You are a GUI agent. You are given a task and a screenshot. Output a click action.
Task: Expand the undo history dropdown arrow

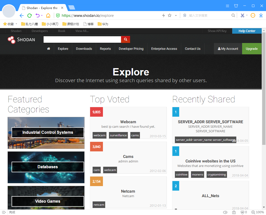coord(42,15)
